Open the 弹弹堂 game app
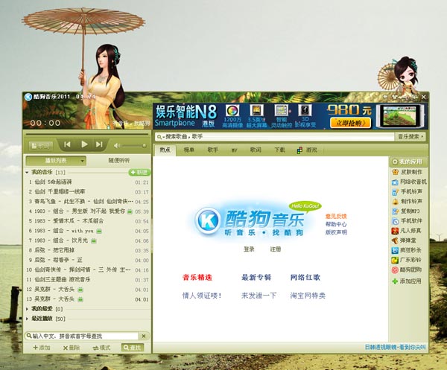Image resolution: width=447 pixels, height=370 pixels. pyautogui.click(x=405, y=240)
